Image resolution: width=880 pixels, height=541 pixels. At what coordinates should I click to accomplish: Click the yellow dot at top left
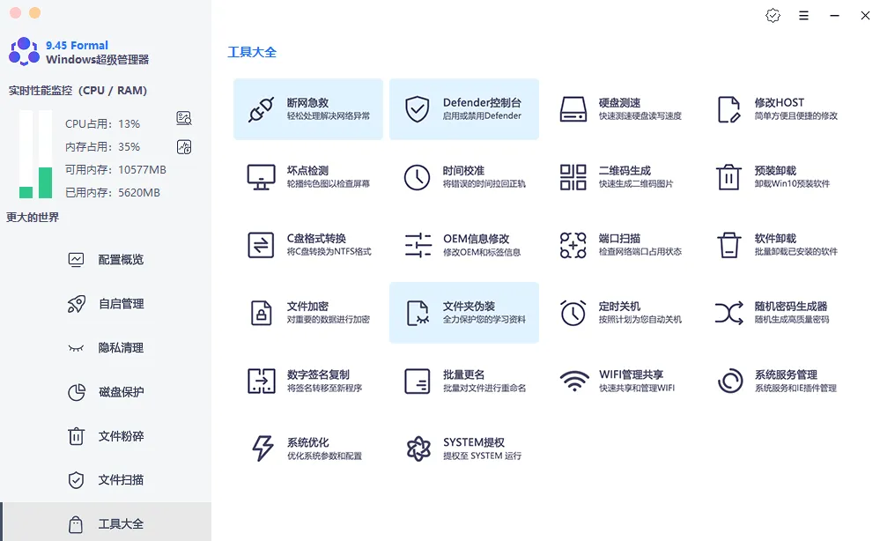pos(33,14)
